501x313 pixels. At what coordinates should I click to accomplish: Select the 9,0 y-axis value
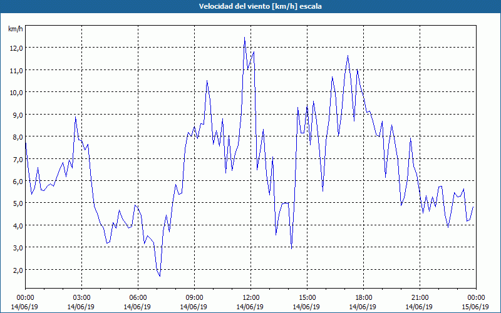(18, 115)
